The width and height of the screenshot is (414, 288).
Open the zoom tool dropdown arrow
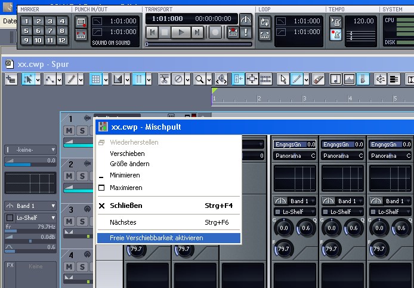(209, 79)
